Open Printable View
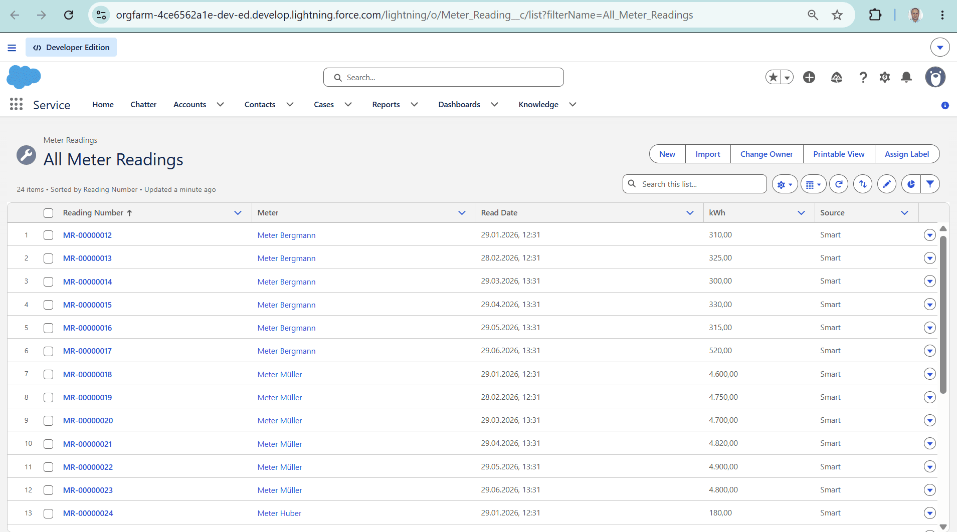This screenshot has height=532, width=957. point(839,154)
